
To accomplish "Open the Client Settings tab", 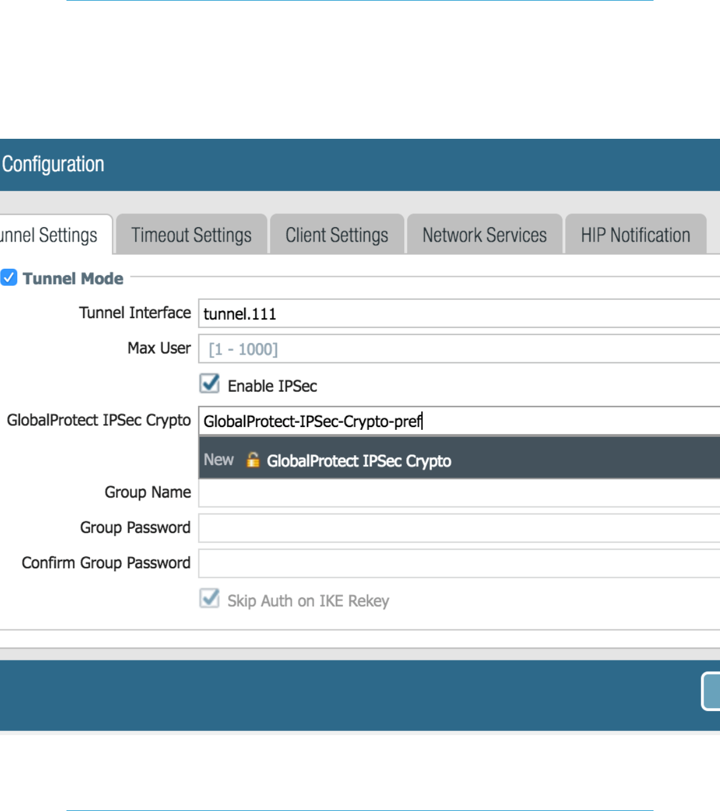I will coord(337,235).
